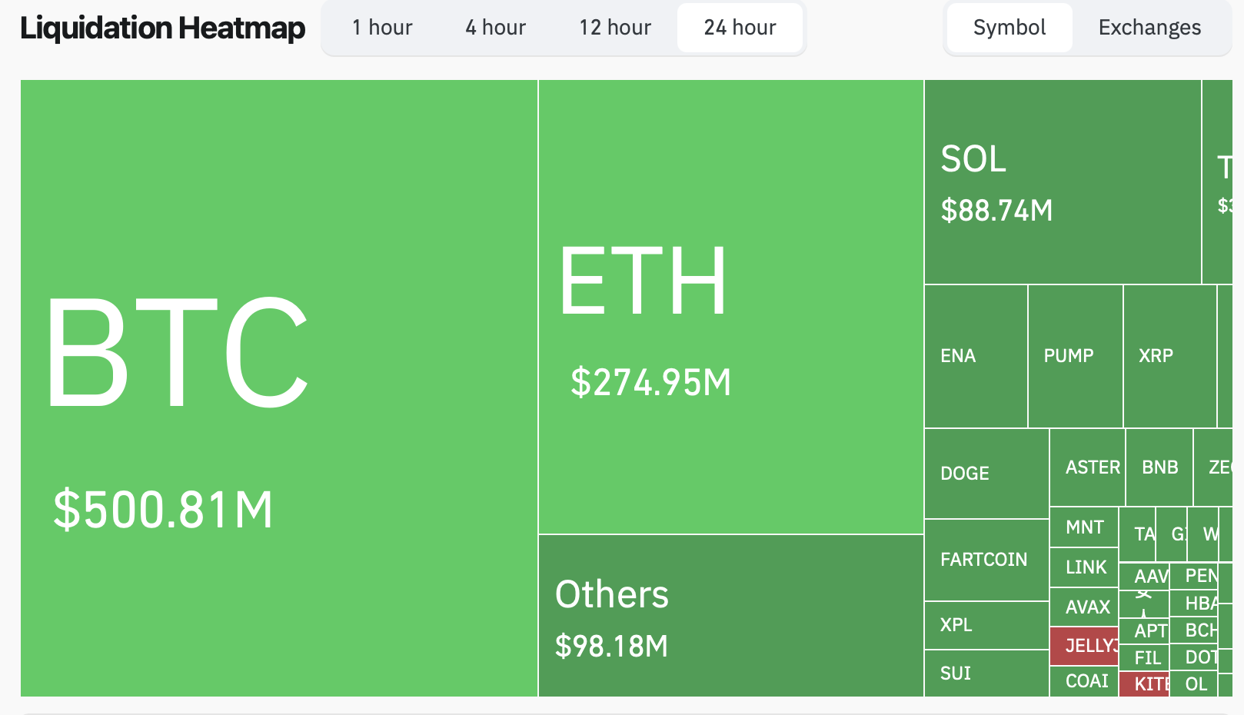Switch view to Exchanges
The height and width of the screenshot is (715, 1244).
coord(1149,28)
